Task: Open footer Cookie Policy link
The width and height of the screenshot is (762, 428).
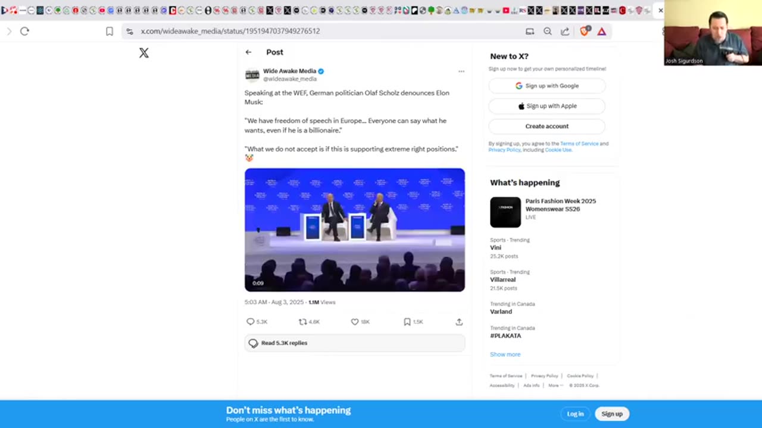Action: [x=580, y=376]
